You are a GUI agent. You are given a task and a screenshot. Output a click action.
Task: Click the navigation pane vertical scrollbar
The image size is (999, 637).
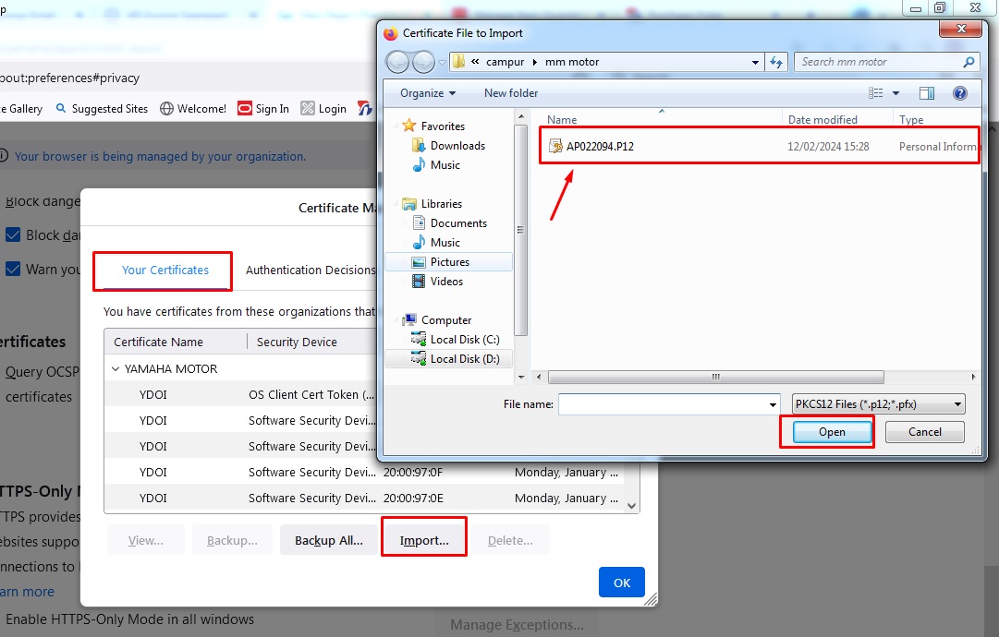click(x=520, y=229)
